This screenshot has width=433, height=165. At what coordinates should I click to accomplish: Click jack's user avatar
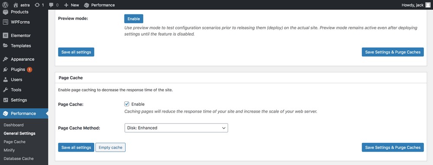(x=428, y=5)
